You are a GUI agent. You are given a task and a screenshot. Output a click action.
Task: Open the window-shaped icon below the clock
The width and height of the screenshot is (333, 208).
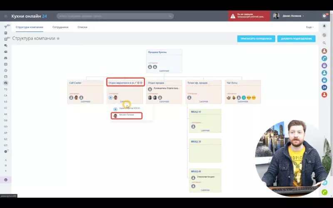6,77
